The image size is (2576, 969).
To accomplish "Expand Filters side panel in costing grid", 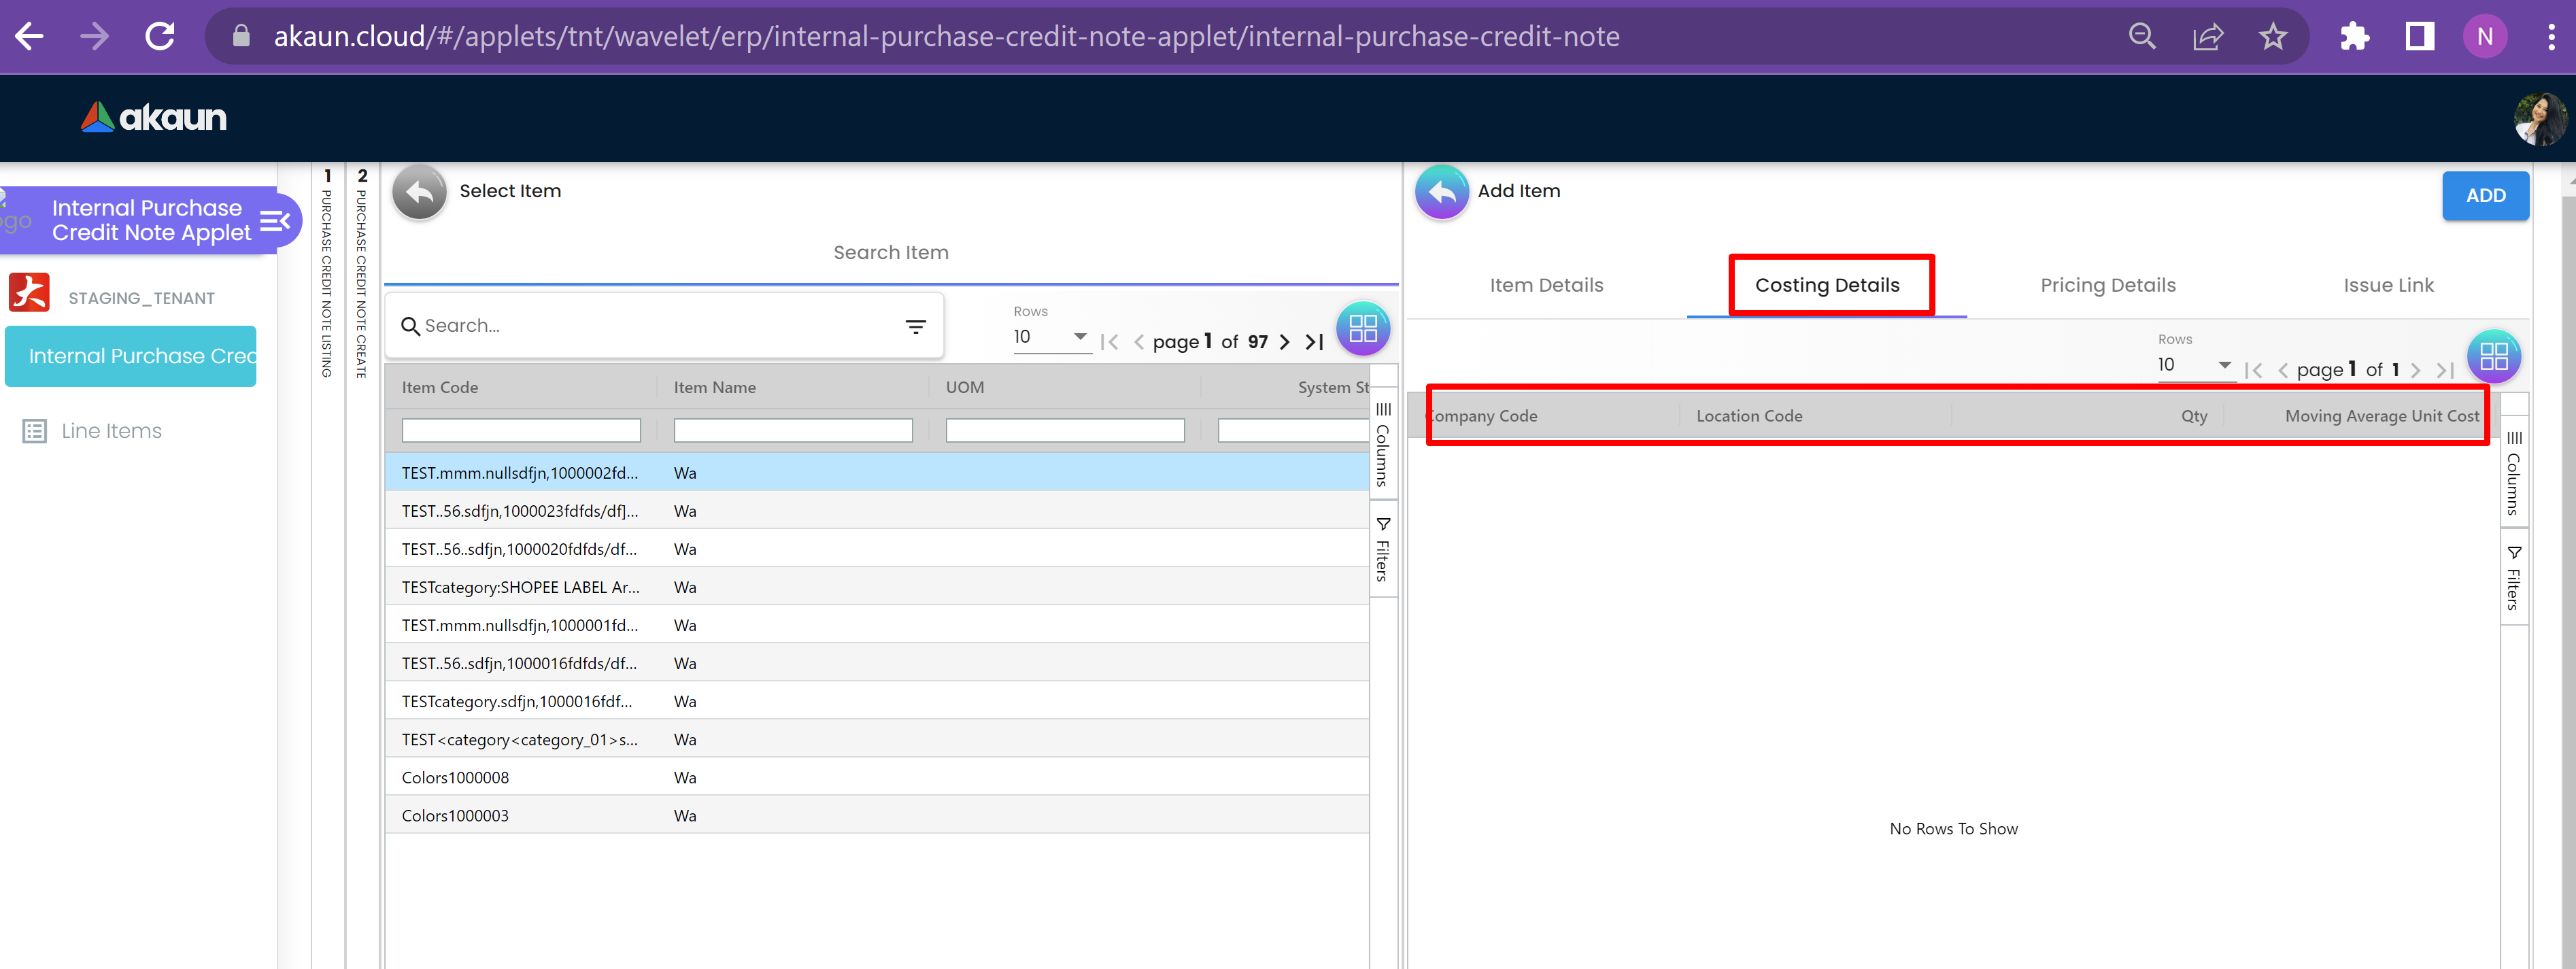I will tap(2513, 578).
